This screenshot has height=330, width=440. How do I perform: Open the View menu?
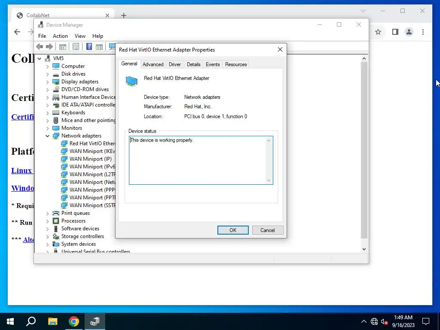tap(80, 36)
